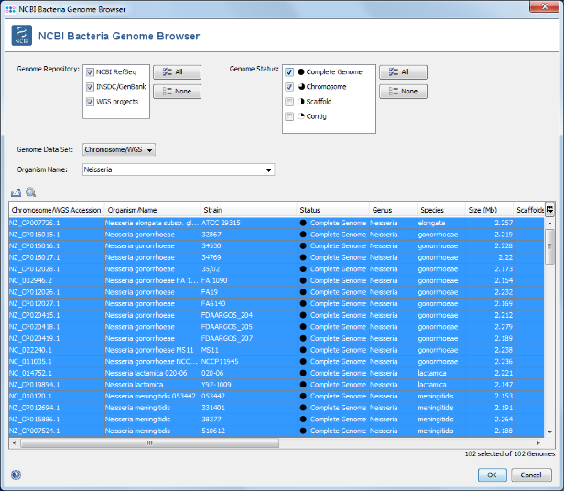Select accession NC_002946.2 row

277,280
